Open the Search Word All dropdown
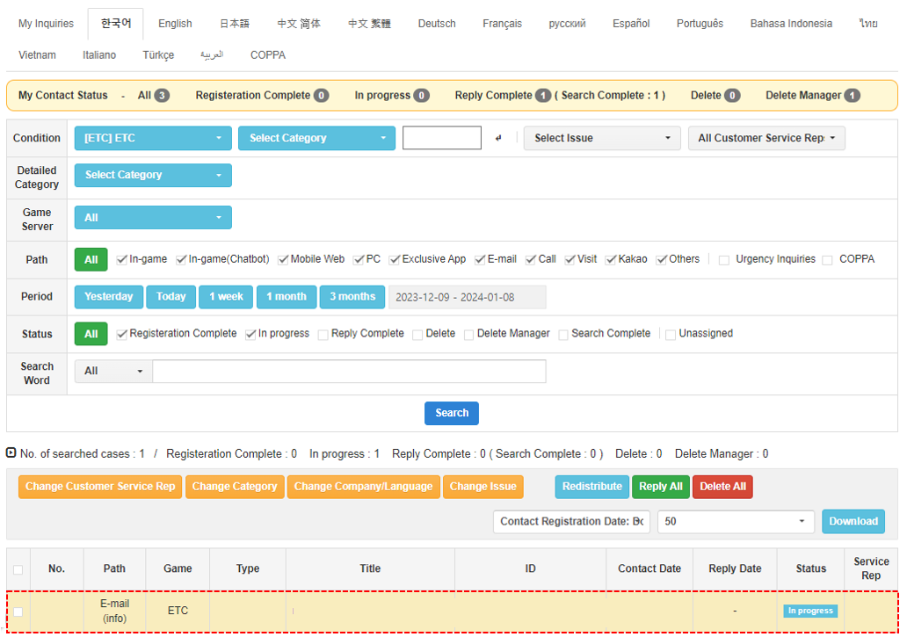The height and width of the screenshot is (644, 907). pyautogui.click(x=113, y=371)
